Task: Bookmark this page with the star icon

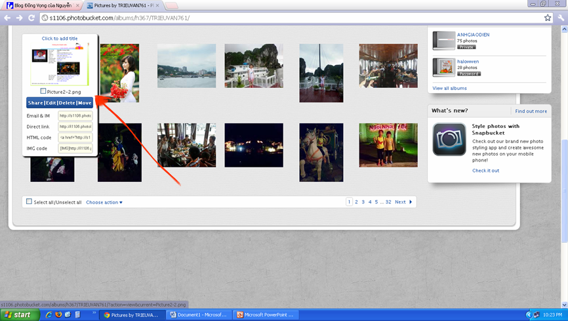Action: [x=548, y=18]
